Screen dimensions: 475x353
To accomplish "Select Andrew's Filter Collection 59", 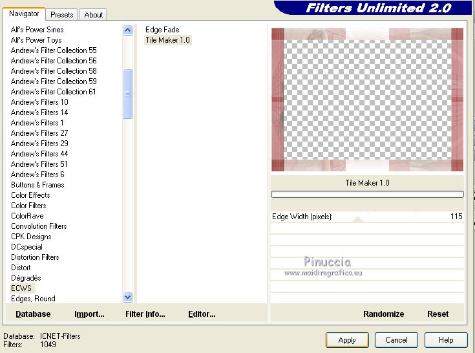I will pos(54,81).
